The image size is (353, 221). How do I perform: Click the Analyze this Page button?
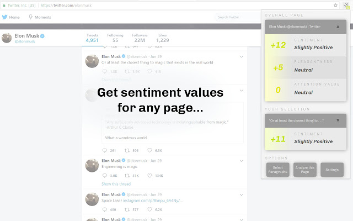pyautogui.click(x=305, y=170)
